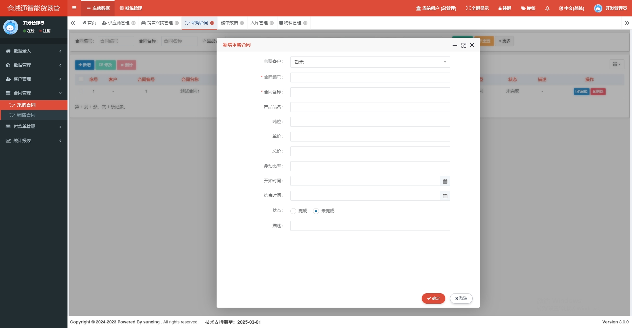Toggle the sidebar hamburger menu icon
The height and width of the screenshot is (328, 632).
point(74,8)
